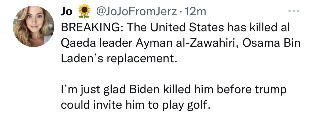The image size is (314, 117).
Task: Click the display name Jo
Action: click(67, 11)
